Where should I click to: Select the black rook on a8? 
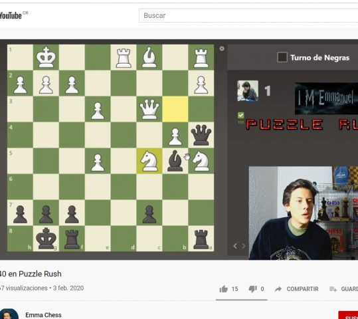[x=201, y=239]
